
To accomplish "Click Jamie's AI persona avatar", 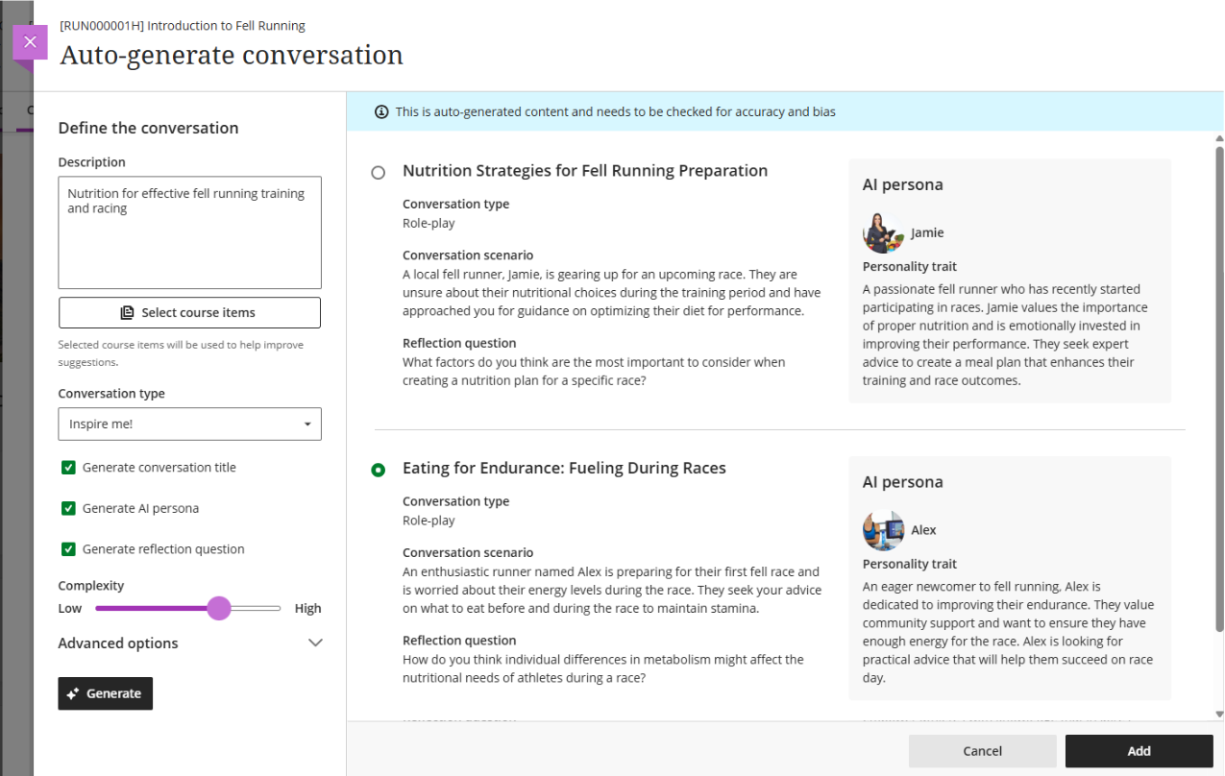I will [x=883, y=232].
